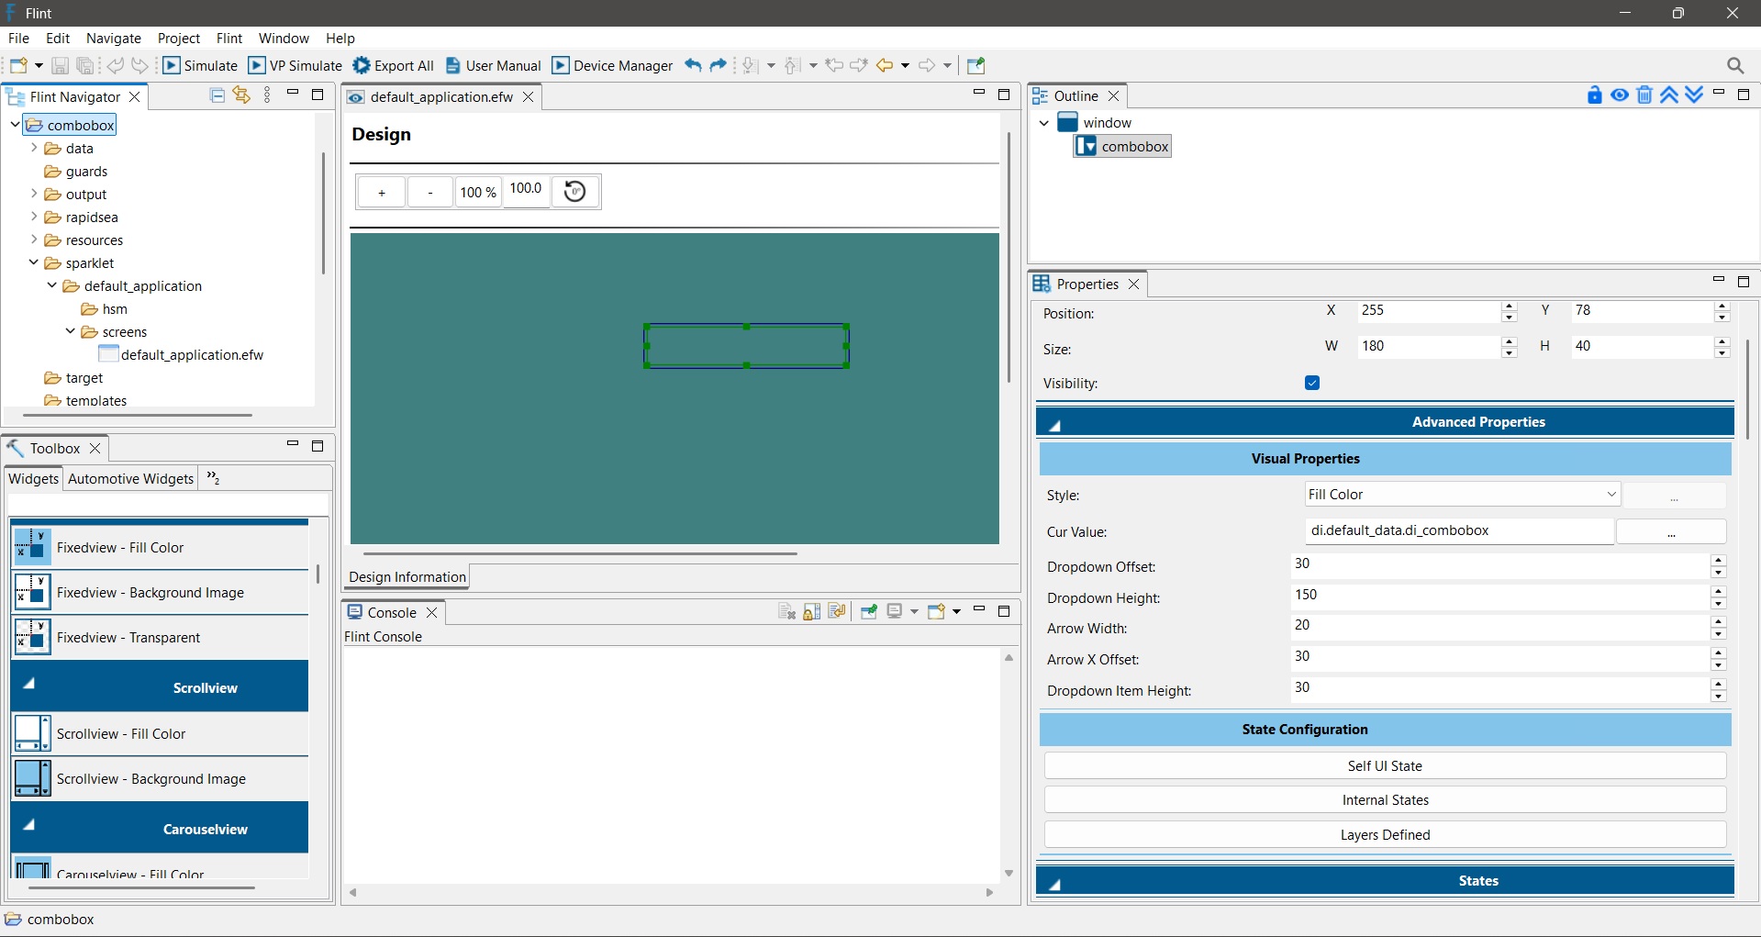This screenshot has width=1761, height=937.
Task: Click the Flint Navigator horizontal scrollbar
Action: coord(138,415)
